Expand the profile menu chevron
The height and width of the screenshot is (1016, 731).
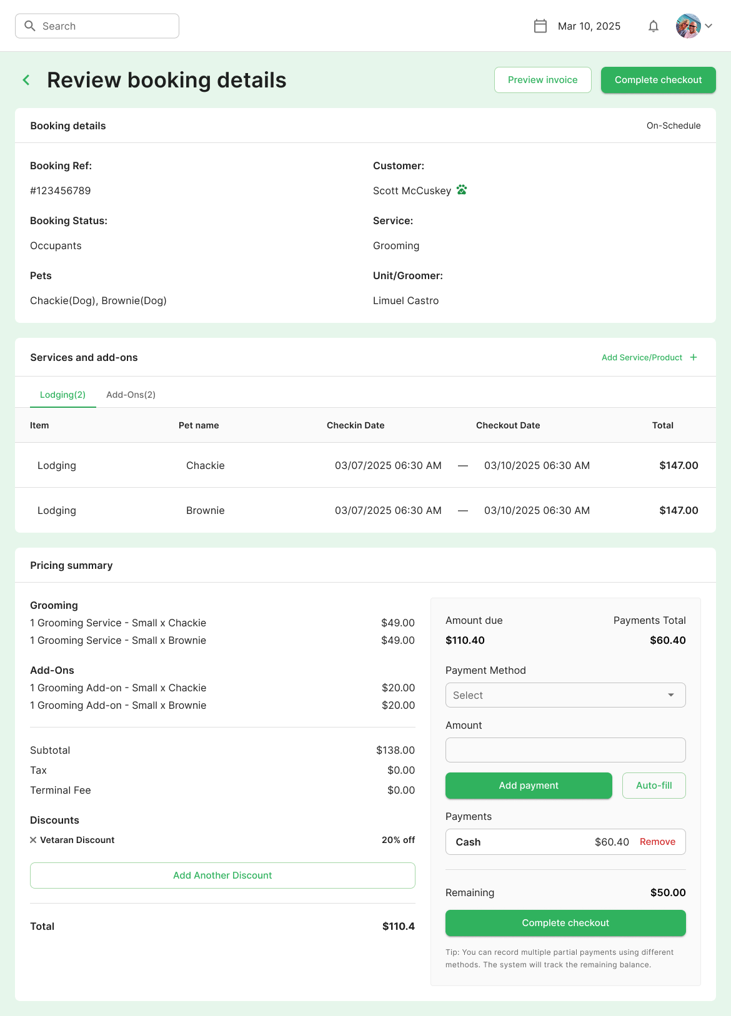[709, 26]
